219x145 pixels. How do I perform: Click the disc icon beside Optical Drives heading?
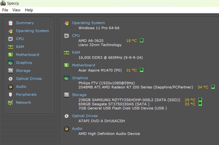(67, 116)
